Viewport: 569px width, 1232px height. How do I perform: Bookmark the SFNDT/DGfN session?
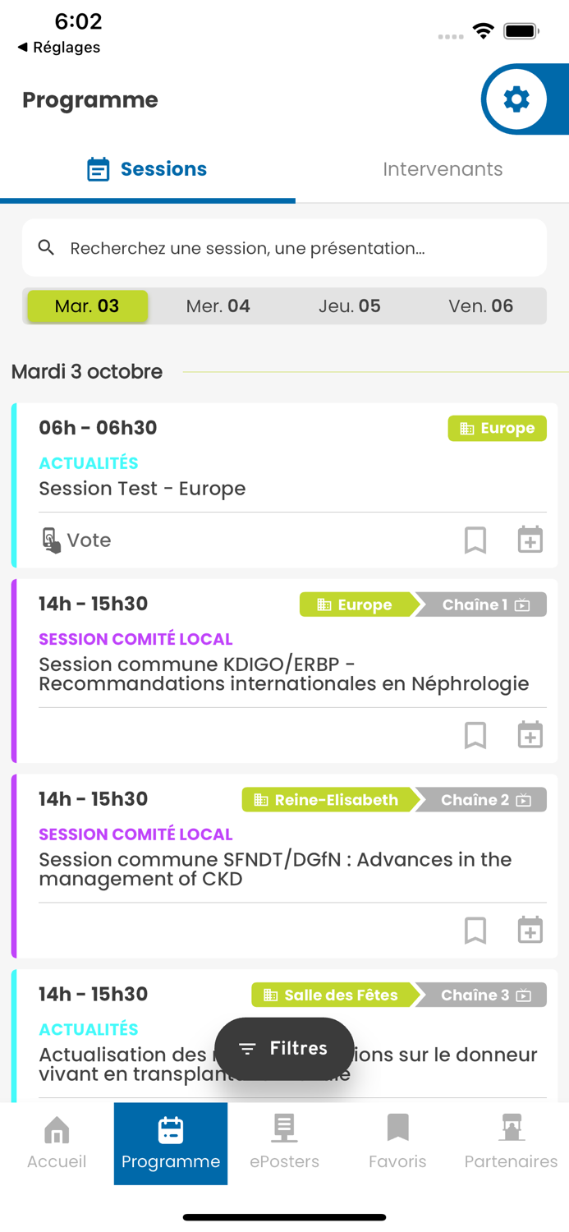(475, 931)
